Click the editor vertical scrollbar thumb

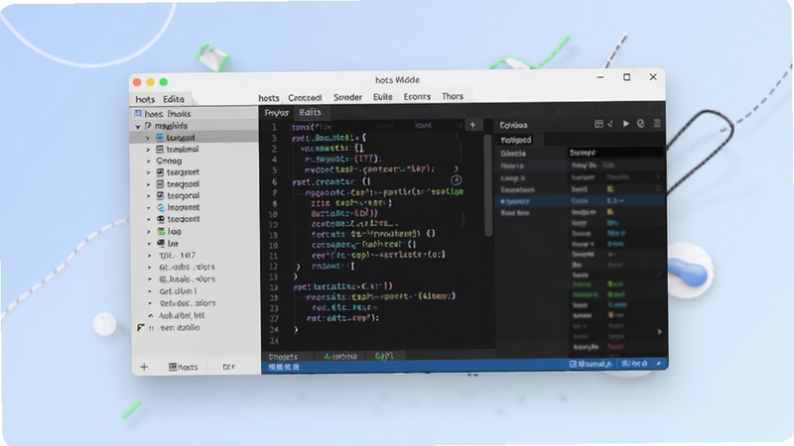tap(488, 184)
